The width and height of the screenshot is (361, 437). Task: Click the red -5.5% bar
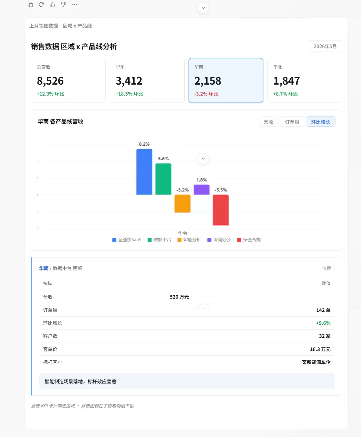coord(221,210)
